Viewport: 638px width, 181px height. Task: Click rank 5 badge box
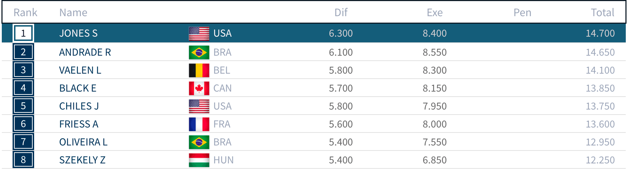tap(23, 106)
